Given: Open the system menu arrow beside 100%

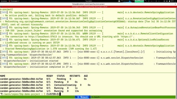Looking at the screenshot, I should (x=175, y=1).
